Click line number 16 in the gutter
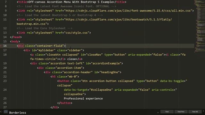Viewport: 205px width, 115px height. pos(5,46)
